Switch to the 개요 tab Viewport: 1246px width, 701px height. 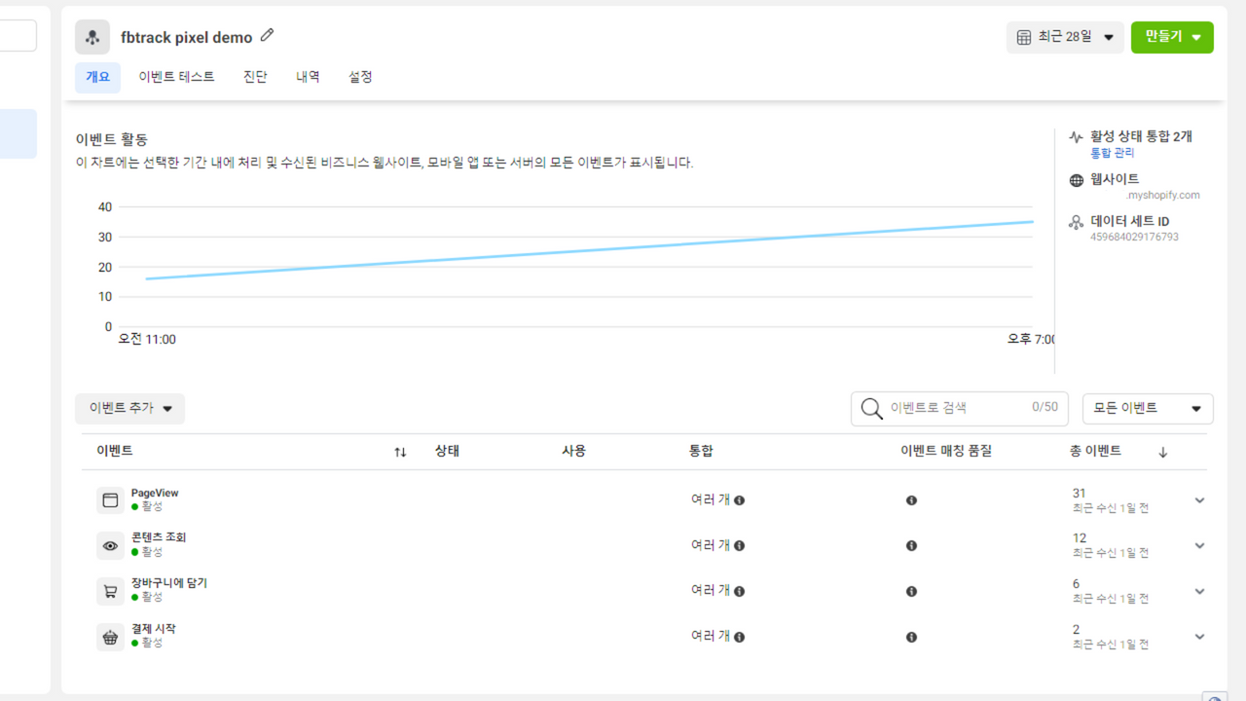tap(97, 77)
